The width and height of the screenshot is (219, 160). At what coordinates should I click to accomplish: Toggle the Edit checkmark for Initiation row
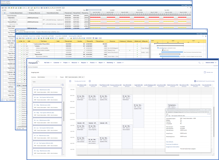tap(22, 46)
